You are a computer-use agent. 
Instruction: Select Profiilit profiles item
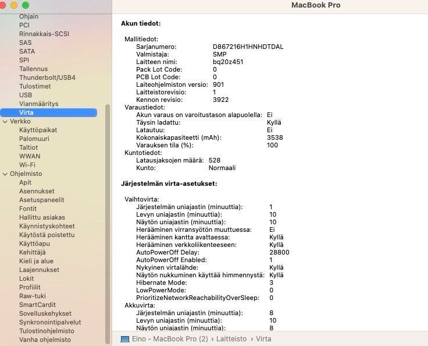(30, 288)
